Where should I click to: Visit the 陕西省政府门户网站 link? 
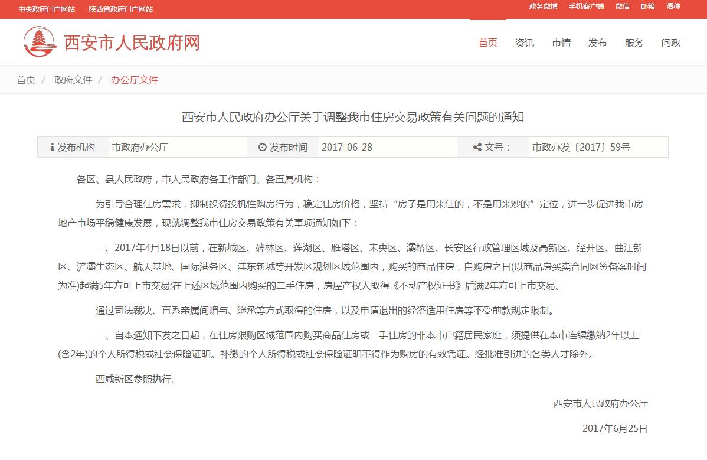[121, 9]
